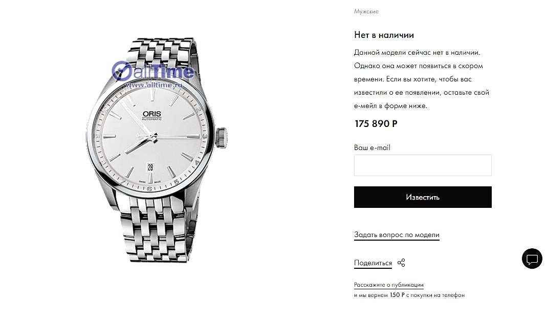Click the Поделиться link text
Viewport: 547px width, 320px height.
373,263
